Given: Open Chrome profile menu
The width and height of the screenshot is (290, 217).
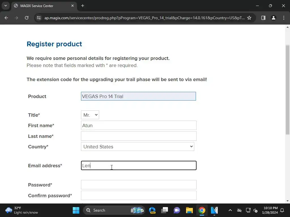Looking at the screenshot, I should (273, 18).
